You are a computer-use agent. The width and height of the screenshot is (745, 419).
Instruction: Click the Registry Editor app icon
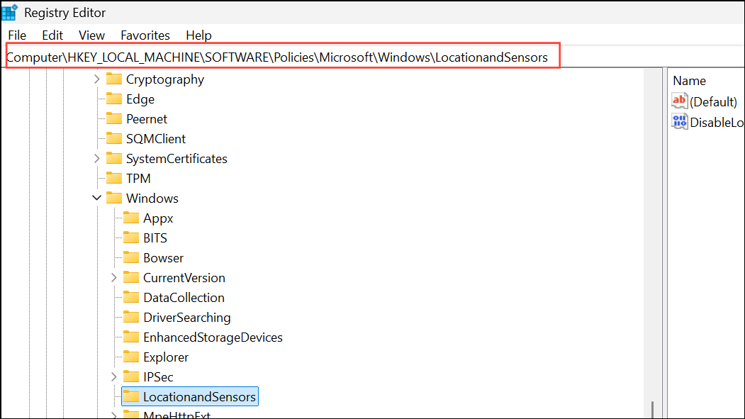click(9, 12)
